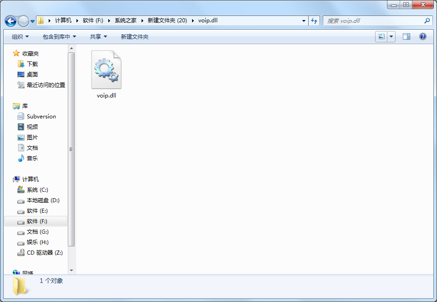
Task: Open the 共享 menu
Action: tap(98, 36)
